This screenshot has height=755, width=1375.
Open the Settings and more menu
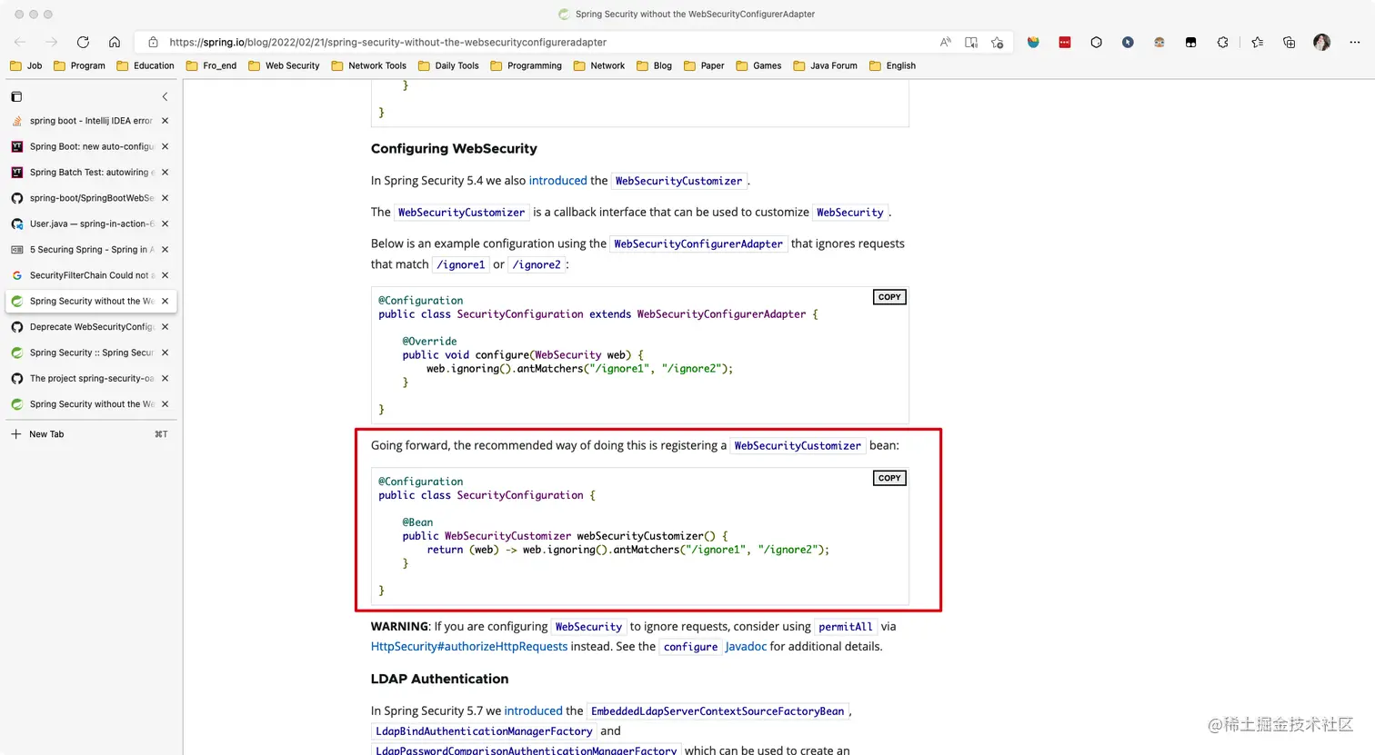tap(1354, 42)
